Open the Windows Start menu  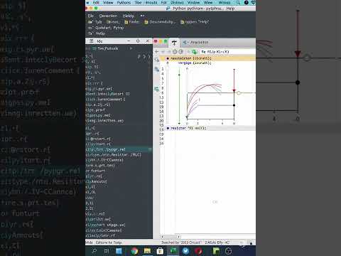point(119,251)
